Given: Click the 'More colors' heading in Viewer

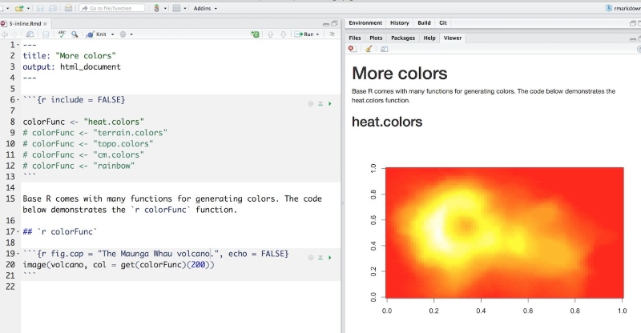Looking at the screenshot, I should click(x=399, y=74).
